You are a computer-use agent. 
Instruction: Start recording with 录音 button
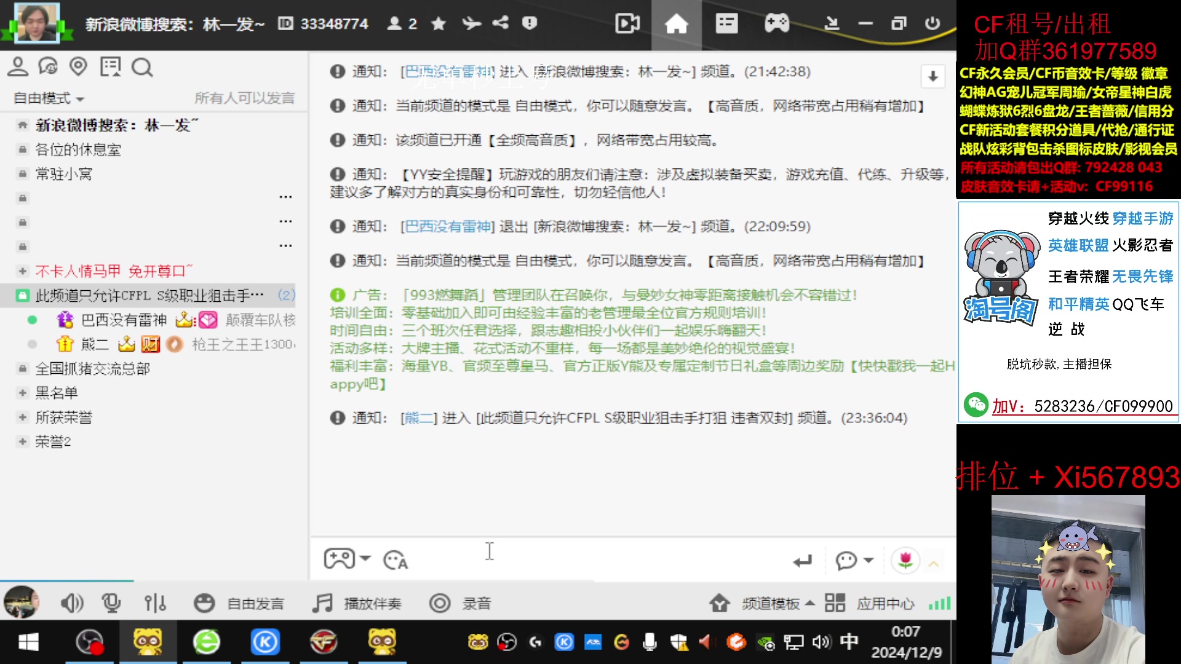click(460, 603)
